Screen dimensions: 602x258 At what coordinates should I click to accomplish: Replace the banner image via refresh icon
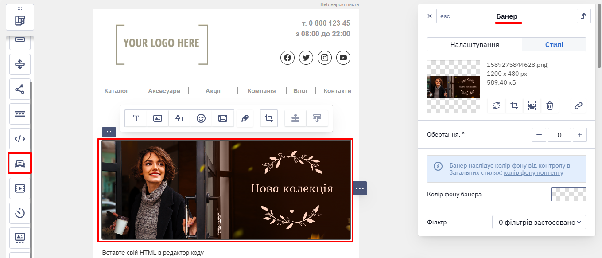497,106
